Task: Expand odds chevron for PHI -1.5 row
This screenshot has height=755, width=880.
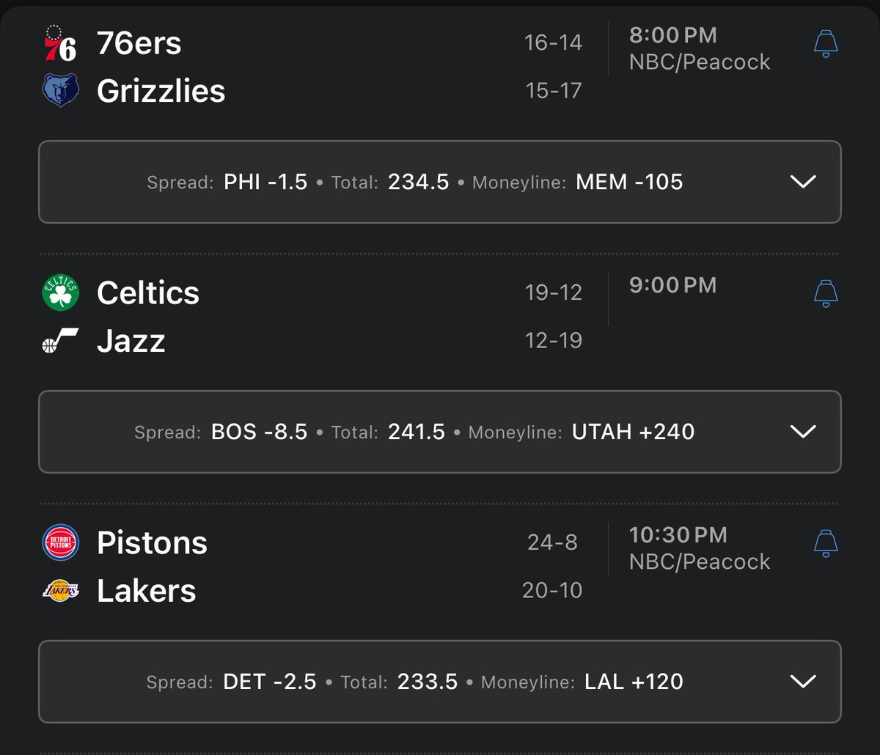Action: 803,182
